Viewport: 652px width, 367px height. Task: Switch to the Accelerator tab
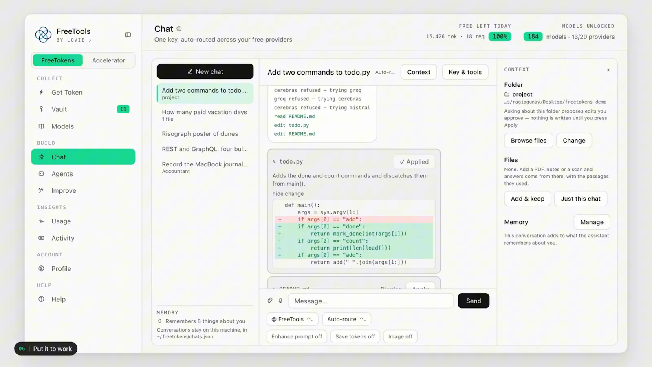pyautogui.click(x=108, y=60)
